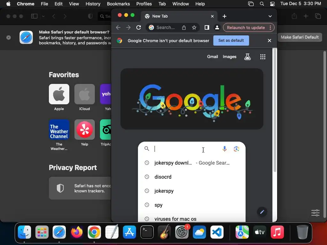Select 'viruses for mac os' suggestion
The image size is (327, 245).
click(192, 219)
